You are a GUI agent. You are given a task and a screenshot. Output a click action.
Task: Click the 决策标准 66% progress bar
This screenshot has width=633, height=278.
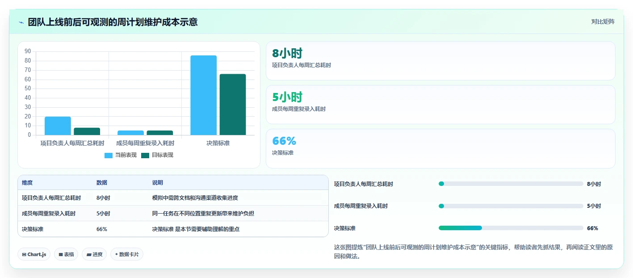click(x=511, y=228)
